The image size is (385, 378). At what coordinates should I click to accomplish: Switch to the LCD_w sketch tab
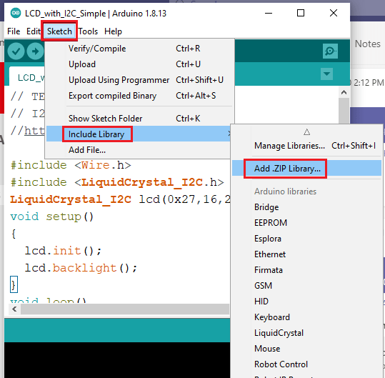pos(27,76)
